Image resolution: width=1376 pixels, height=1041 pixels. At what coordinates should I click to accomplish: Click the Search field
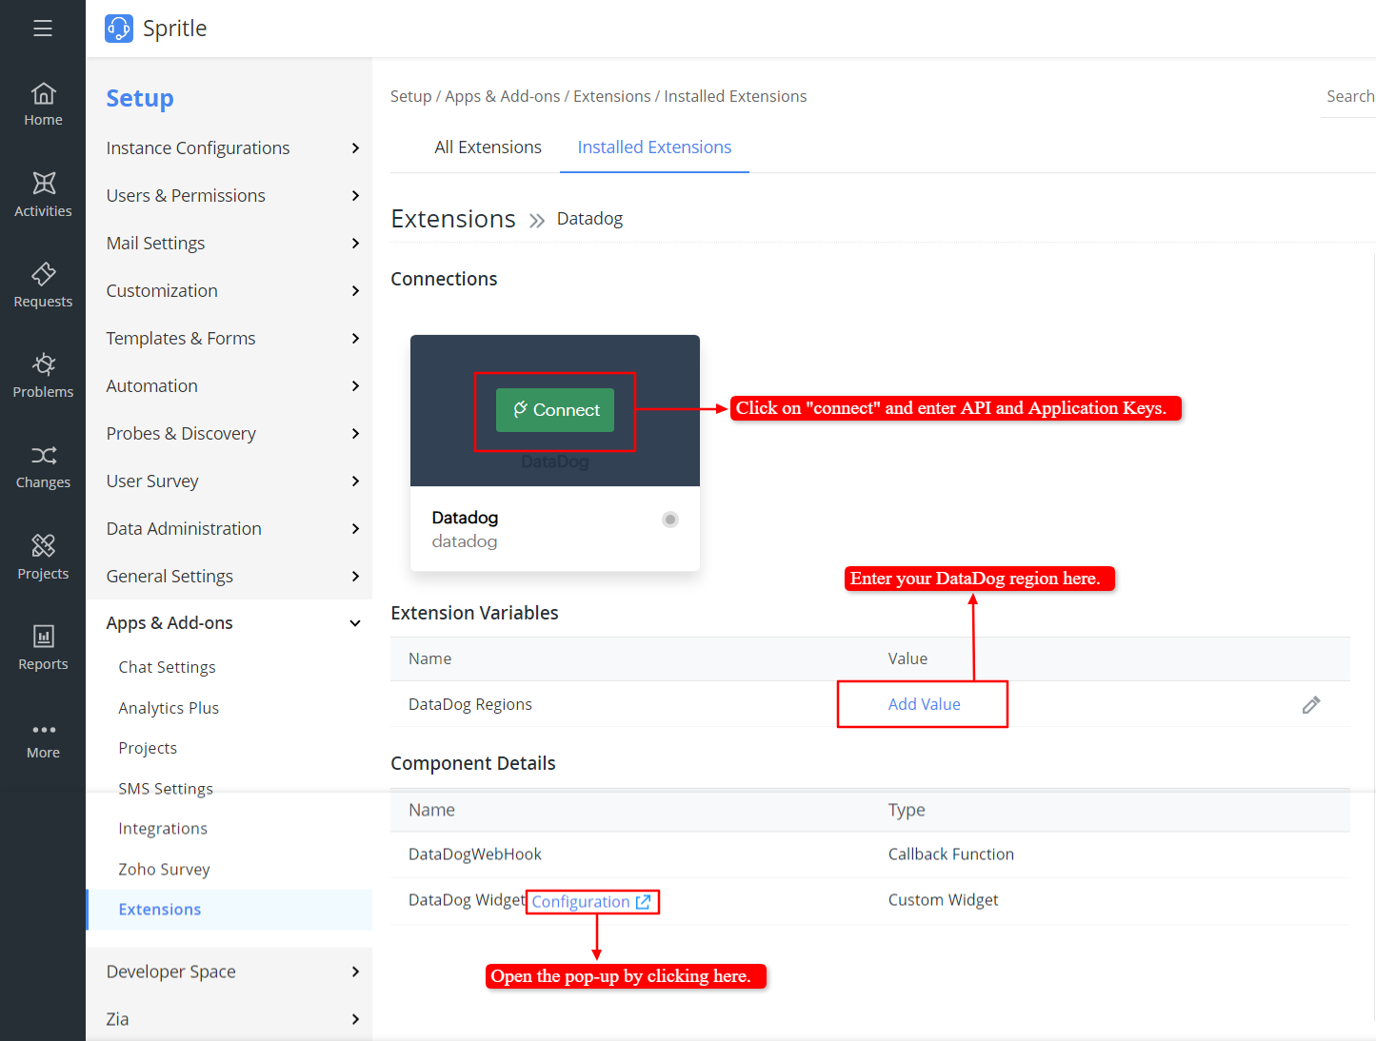click(x=1348, y=97)
